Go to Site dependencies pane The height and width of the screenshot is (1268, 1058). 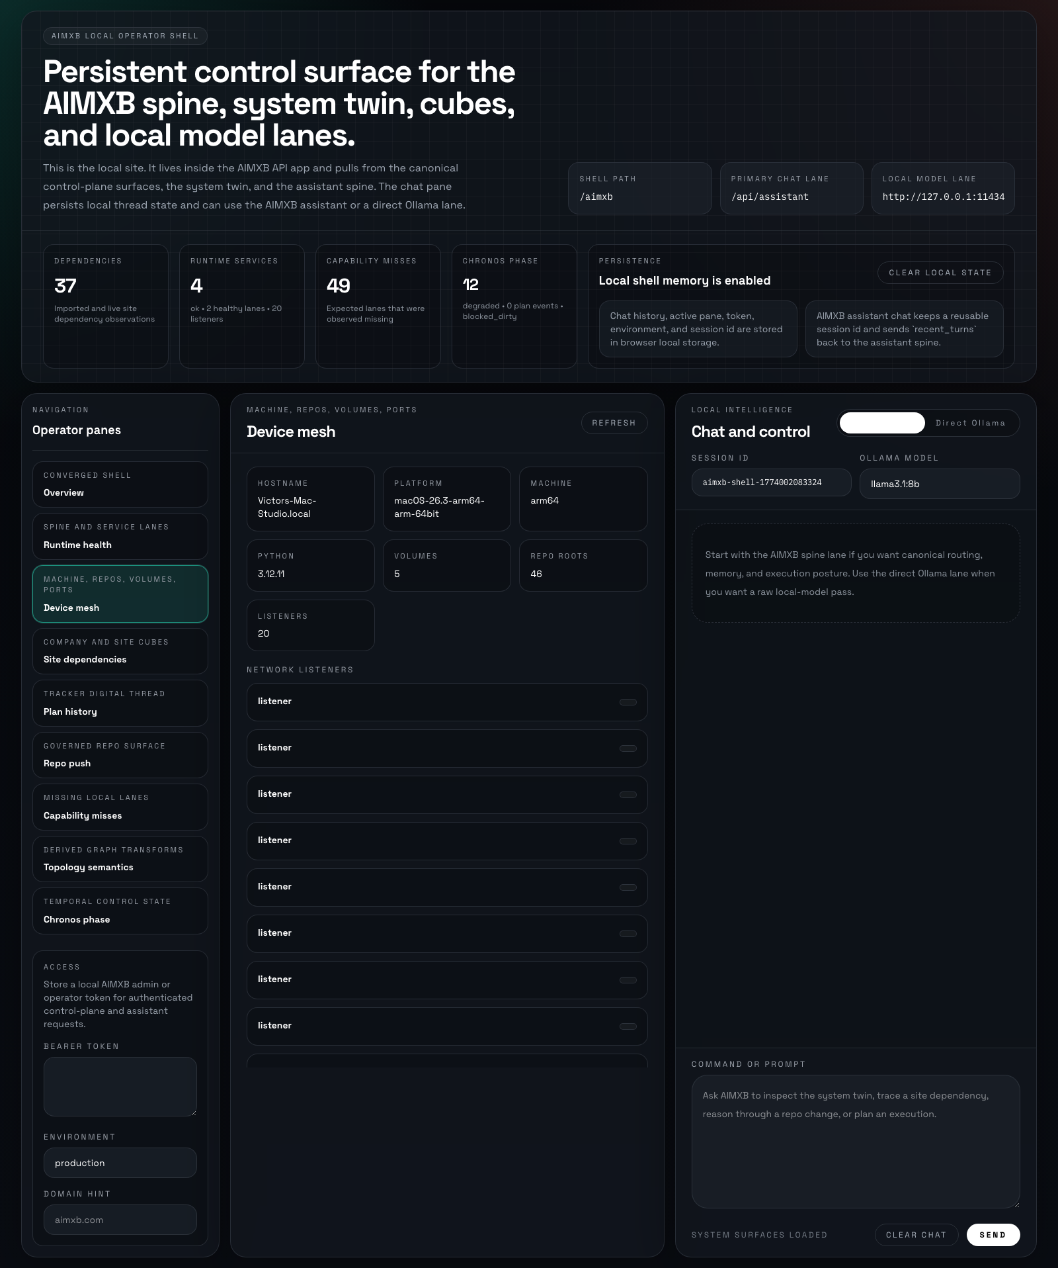(x=120, y=651)
